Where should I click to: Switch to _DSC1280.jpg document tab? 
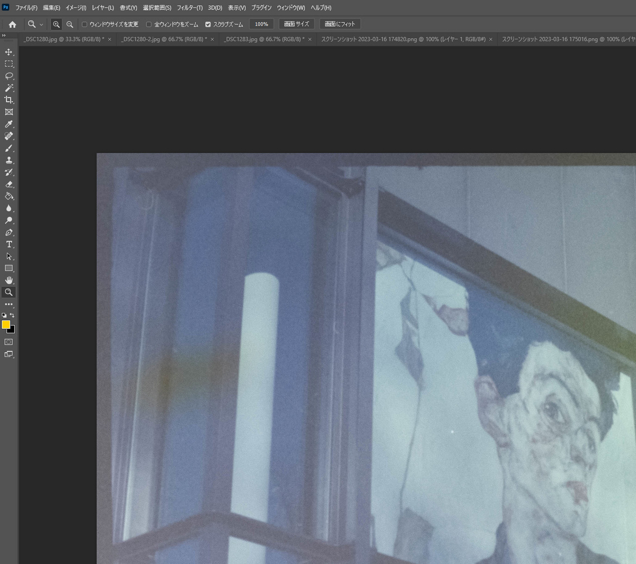pos(64,39)
